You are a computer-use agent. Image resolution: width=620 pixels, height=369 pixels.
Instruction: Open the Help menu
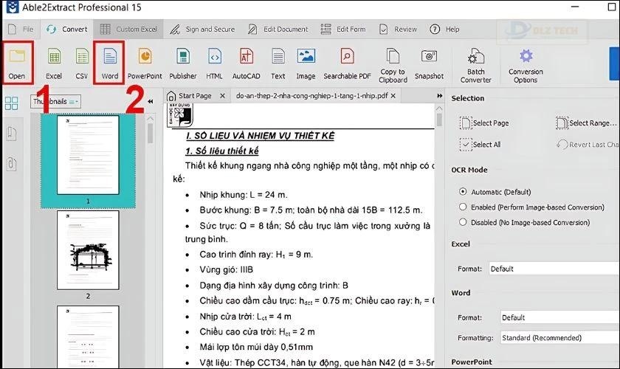point(445,30)
